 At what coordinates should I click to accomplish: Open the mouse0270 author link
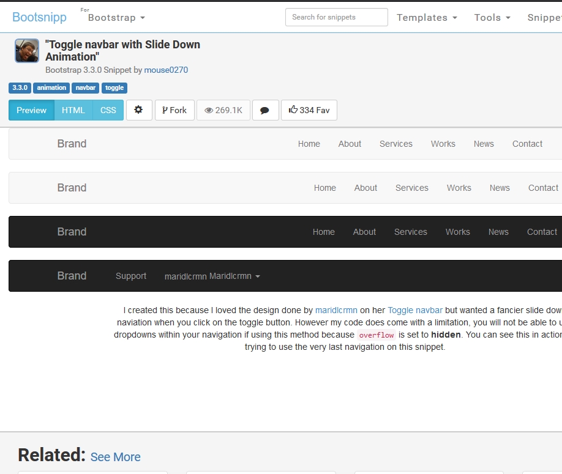tap(166, 70)
